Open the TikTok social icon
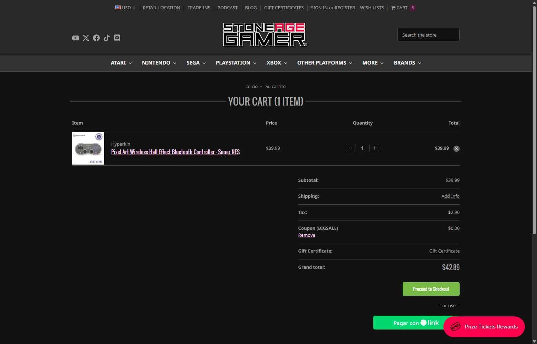The width and height of the screenshot is (537, 344). pyautogui.click(x=107, y=38)
